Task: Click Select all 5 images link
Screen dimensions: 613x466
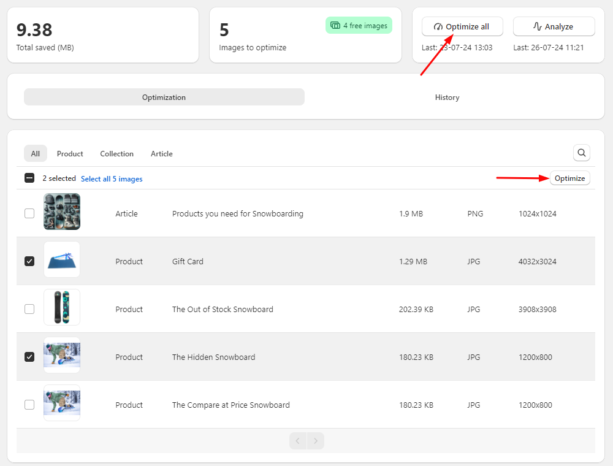Action: point(112,178)
